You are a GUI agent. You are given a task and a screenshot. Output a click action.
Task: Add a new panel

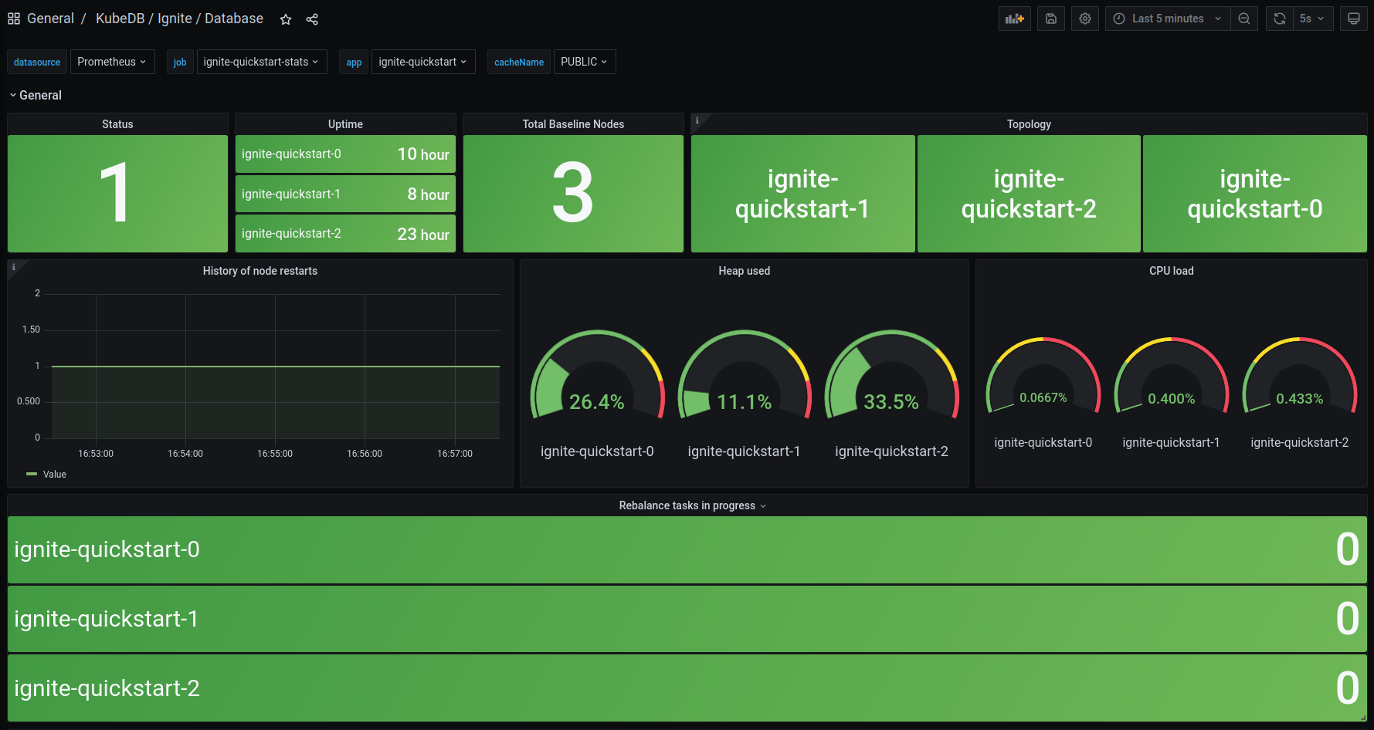1015,19
